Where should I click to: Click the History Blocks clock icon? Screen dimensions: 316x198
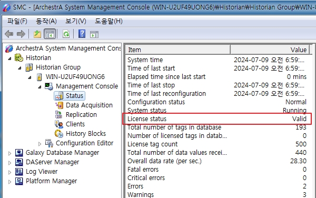pyautogui.click(x=59, y=134)
